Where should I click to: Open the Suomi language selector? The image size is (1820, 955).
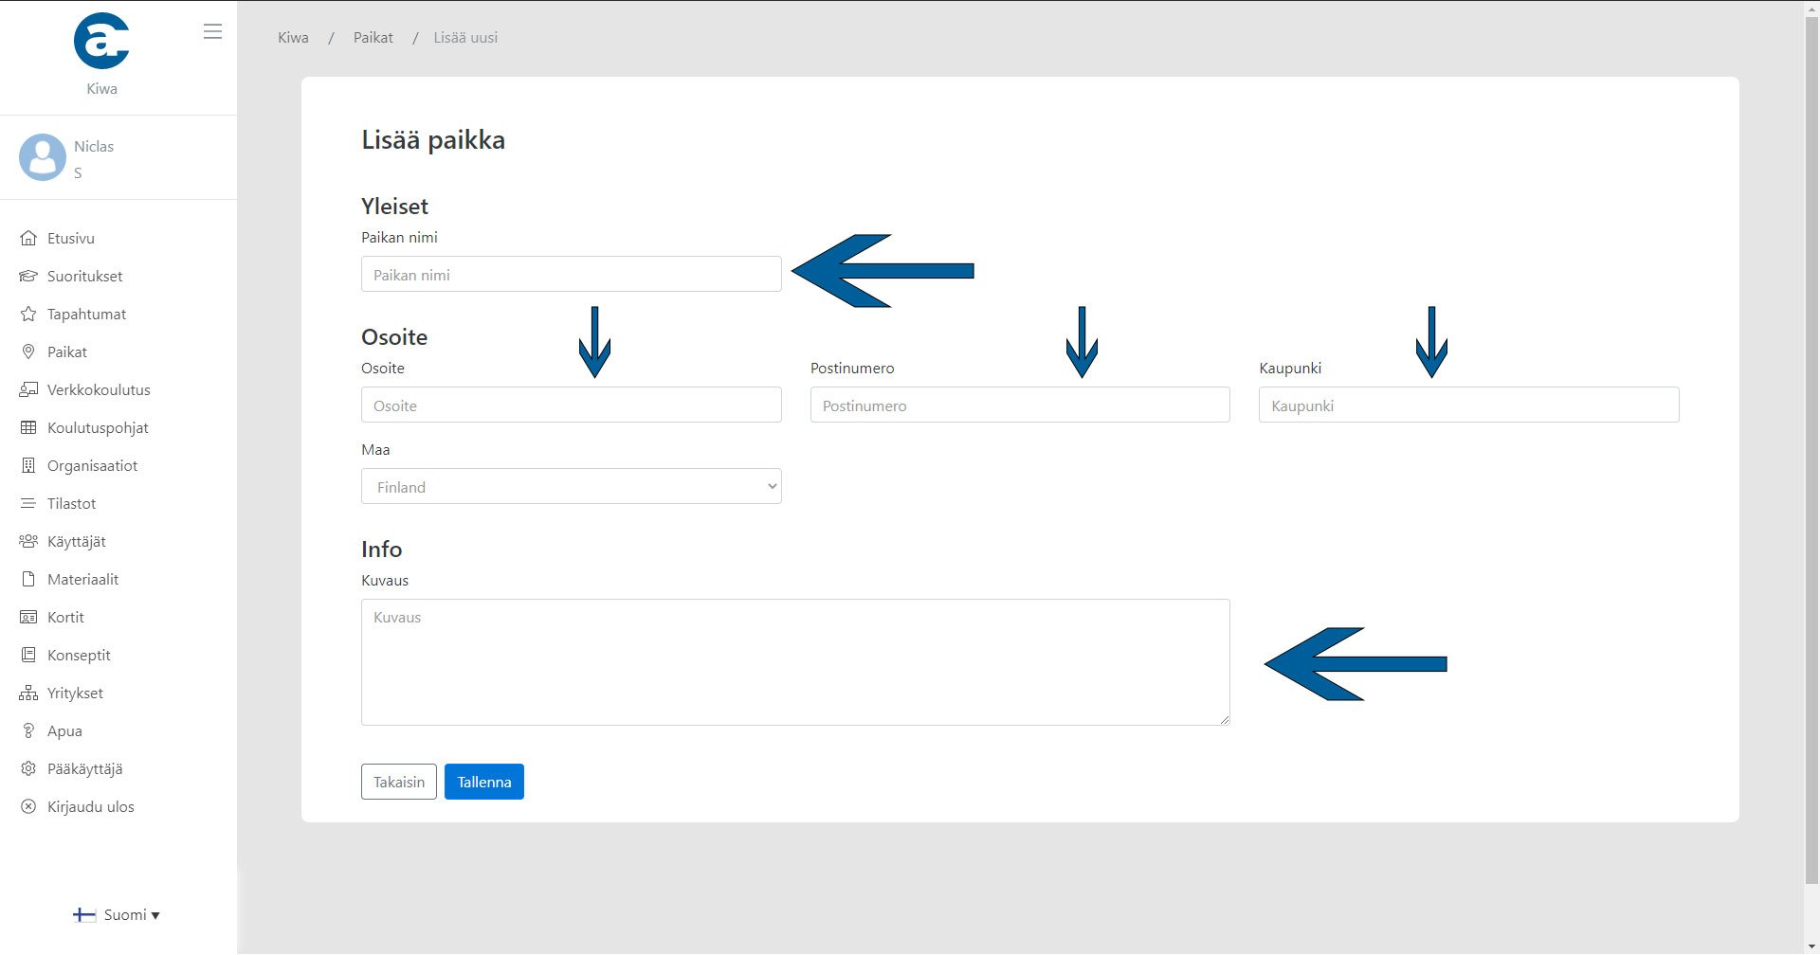[117, 915]
